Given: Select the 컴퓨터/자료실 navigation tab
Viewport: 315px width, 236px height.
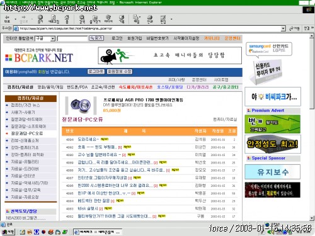Looking at the screenshot, I should (x=20, y=87).
